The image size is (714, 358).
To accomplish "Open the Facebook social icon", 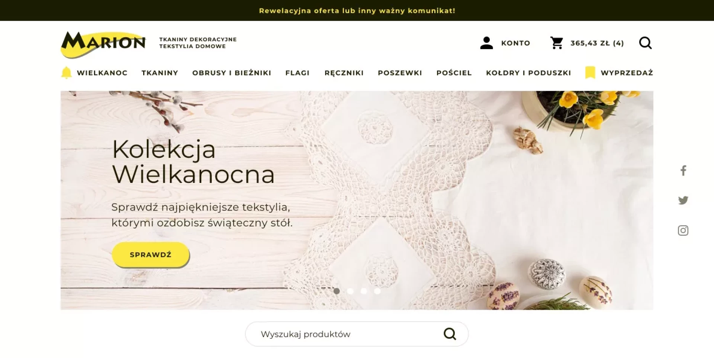I will [x=683, y=171].
